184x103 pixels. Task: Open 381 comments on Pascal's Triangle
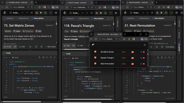pyautogui.click(x=80, y=46)
